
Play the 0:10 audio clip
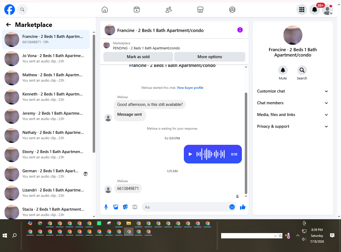(x=190, y=154)
